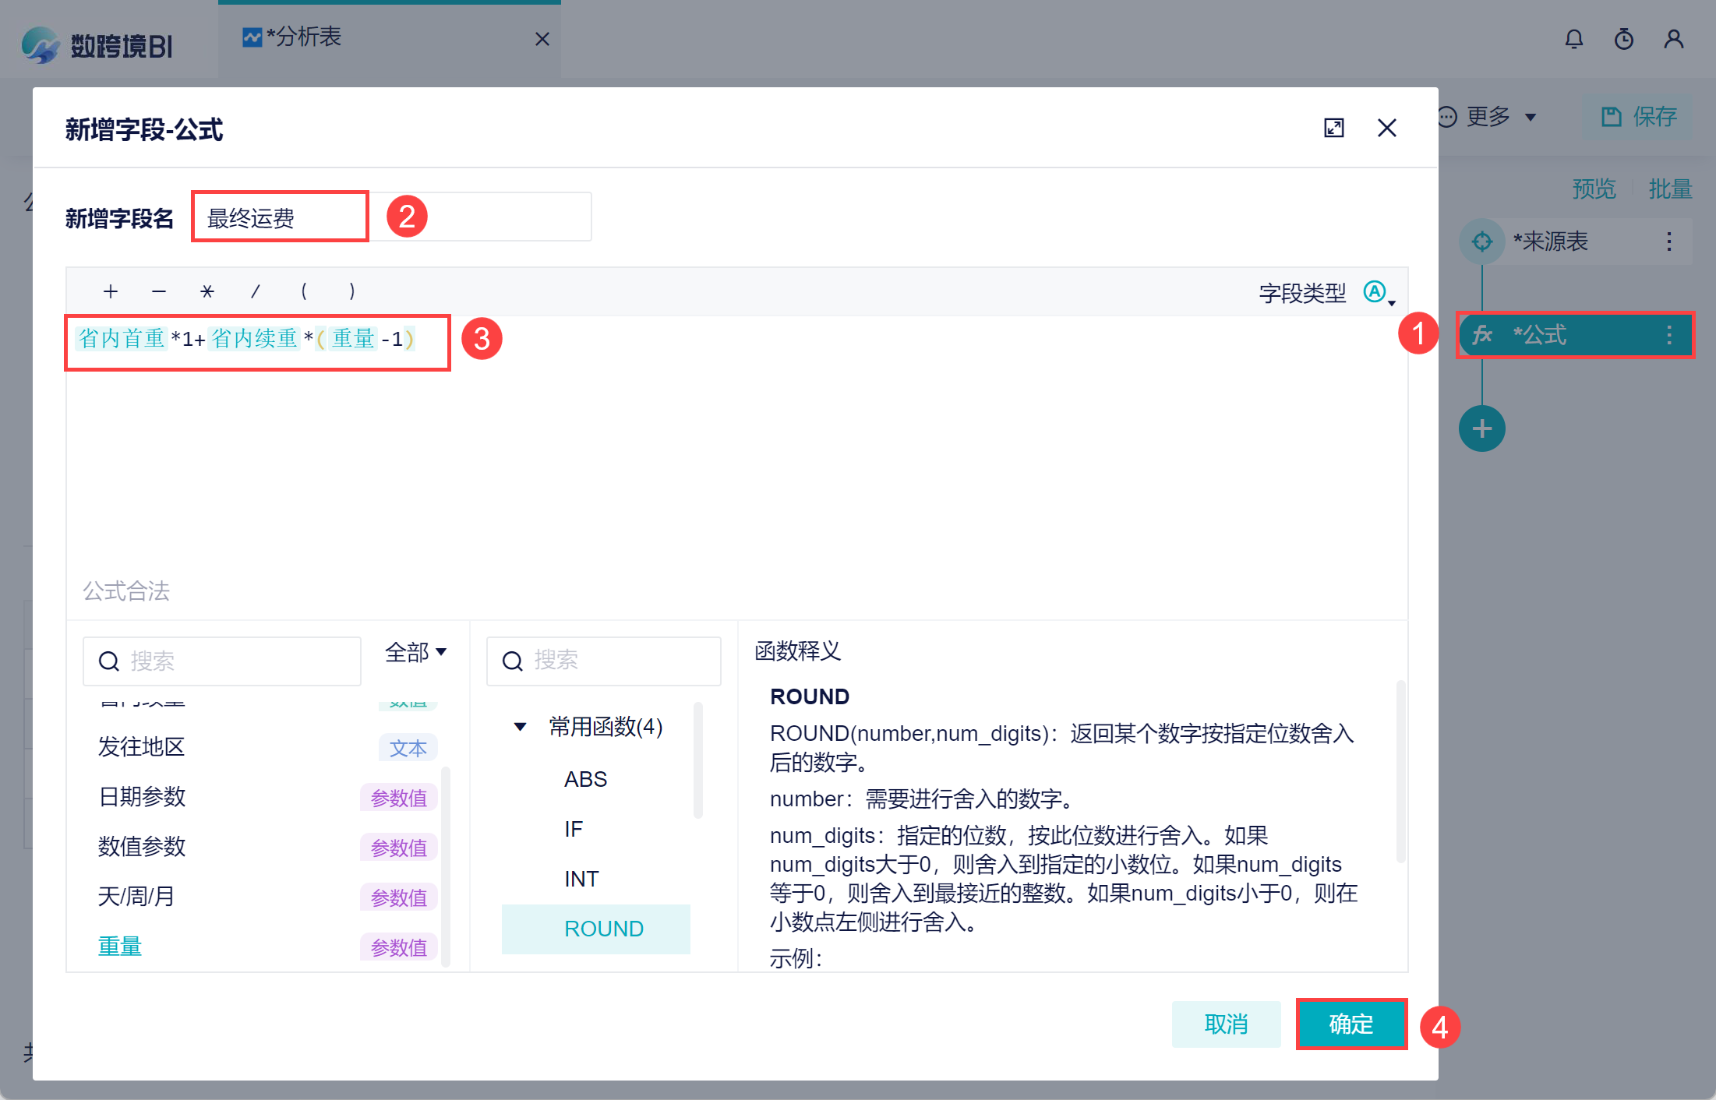The height and width of the screenshot is (1100, 1716).
Task: Collapse the 常用函数 group
Action: [520, 727]
